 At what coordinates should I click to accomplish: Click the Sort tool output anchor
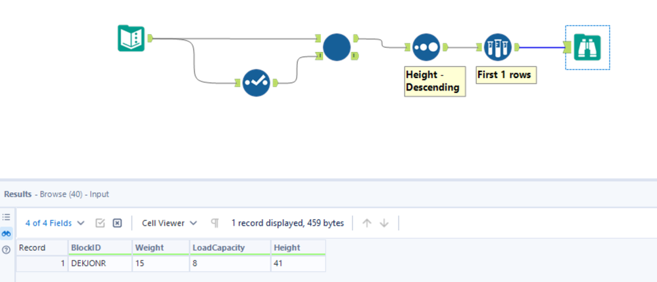point(445,48)
